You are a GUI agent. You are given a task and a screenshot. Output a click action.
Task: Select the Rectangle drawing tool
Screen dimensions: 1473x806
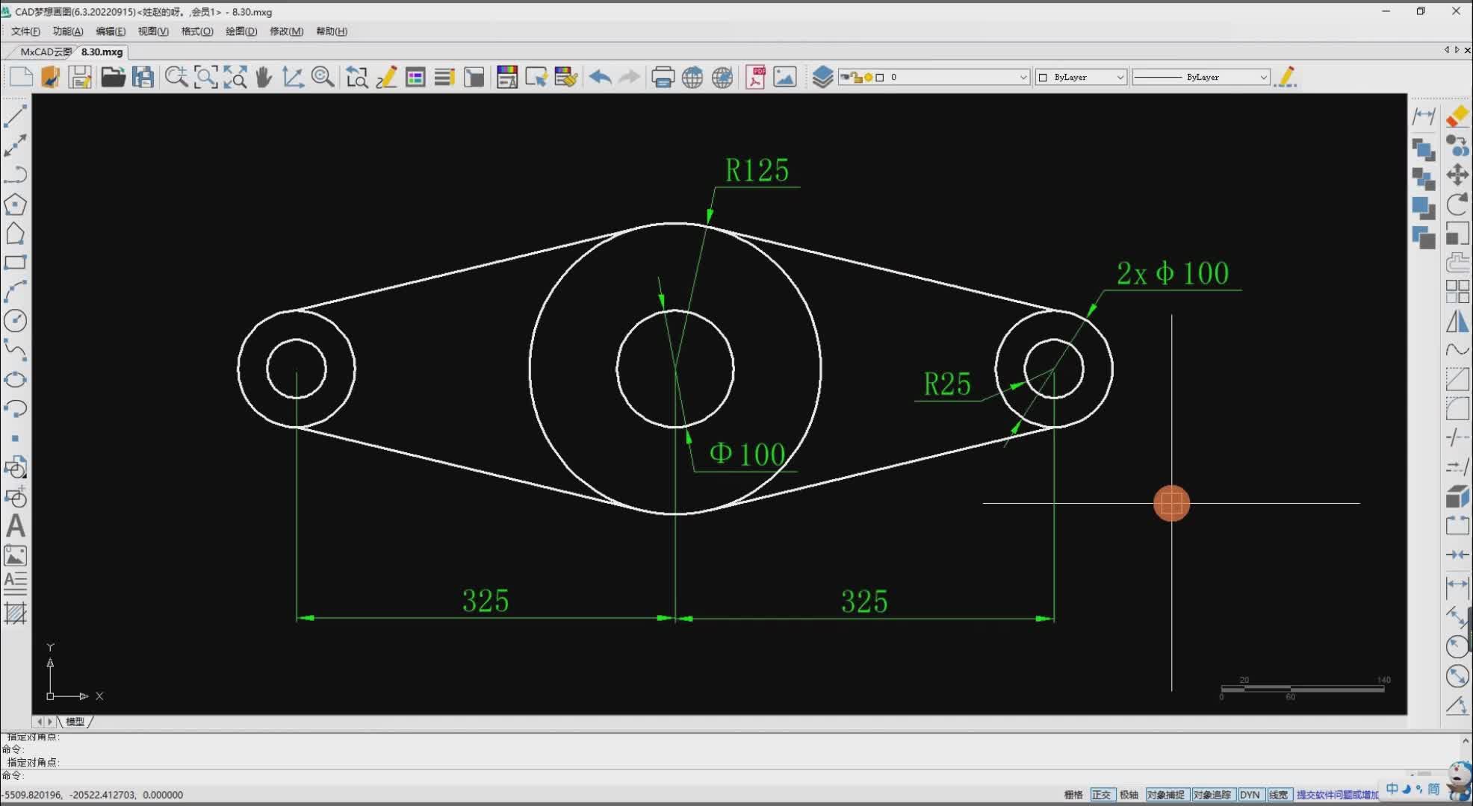click(15, 263)
